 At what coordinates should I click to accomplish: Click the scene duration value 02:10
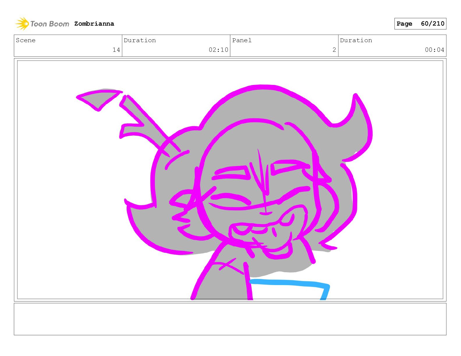(x=218, y=50)
